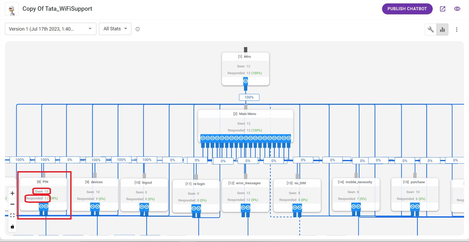Click the fit-to-screen icon

point(12,215)
